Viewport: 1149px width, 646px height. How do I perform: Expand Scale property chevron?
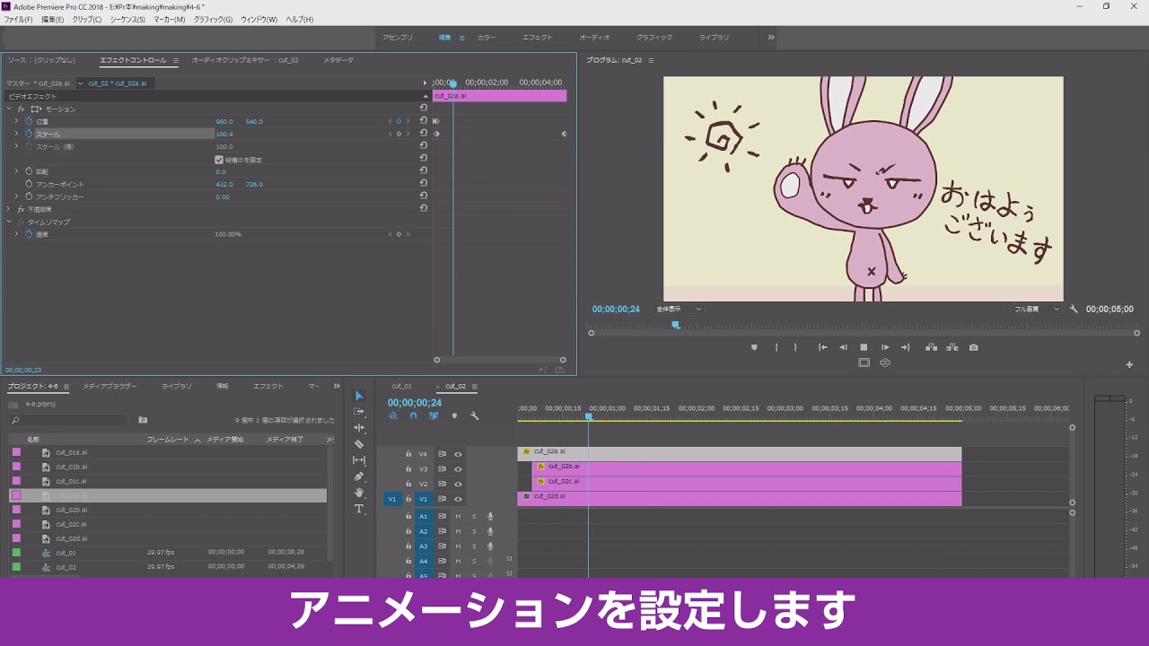(x=16, y=134)
